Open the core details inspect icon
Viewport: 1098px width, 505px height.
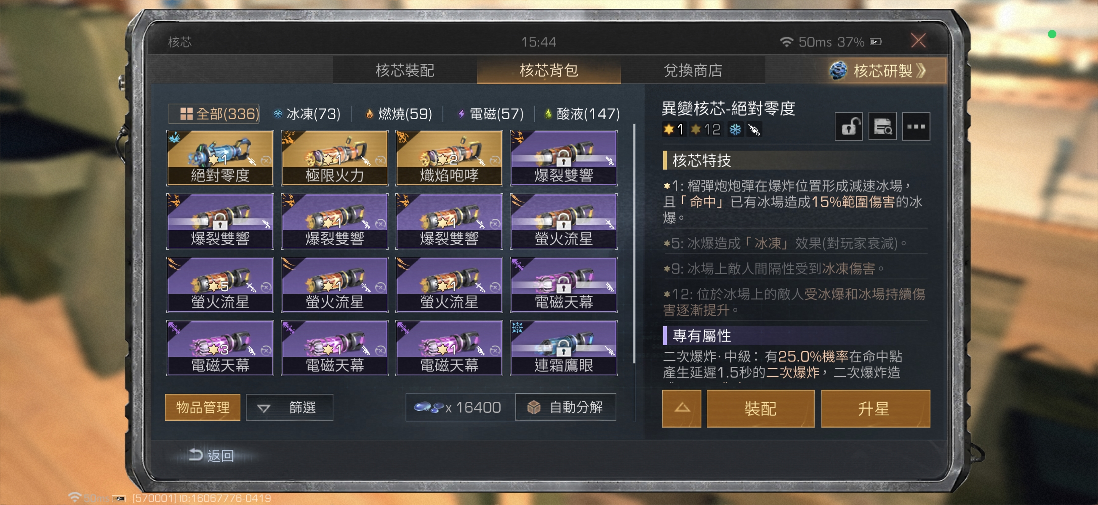(x=882, y=127)
